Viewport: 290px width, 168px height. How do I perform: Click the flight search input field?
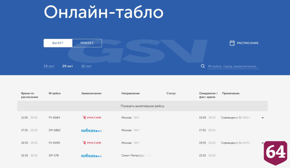[x=233, y=66]
